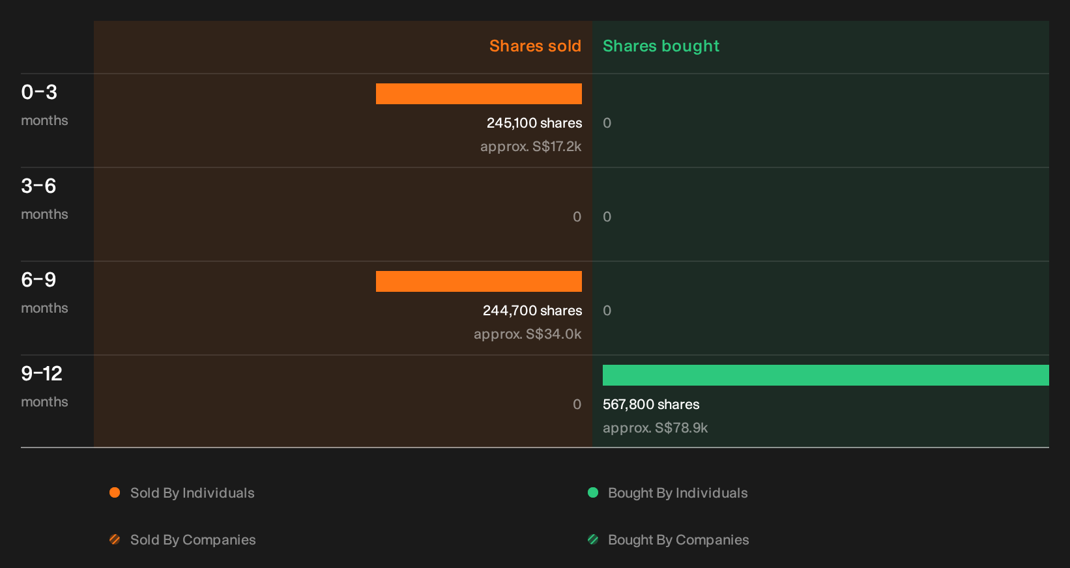Click the 'Bought By Companies' legend label
1070x568 pixels.
click(x=678, y=540)
